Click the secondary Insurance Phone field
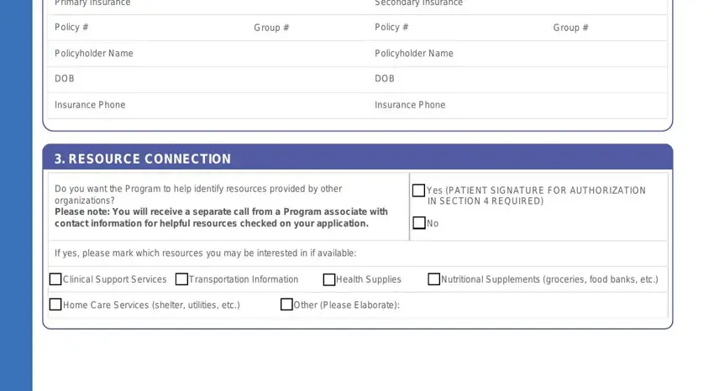The width and height of the screenshot is (714, 391). 556,105
